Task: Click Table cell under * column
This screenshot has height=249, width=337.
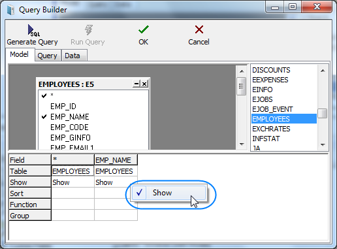Action: click(x=72, y=171)
